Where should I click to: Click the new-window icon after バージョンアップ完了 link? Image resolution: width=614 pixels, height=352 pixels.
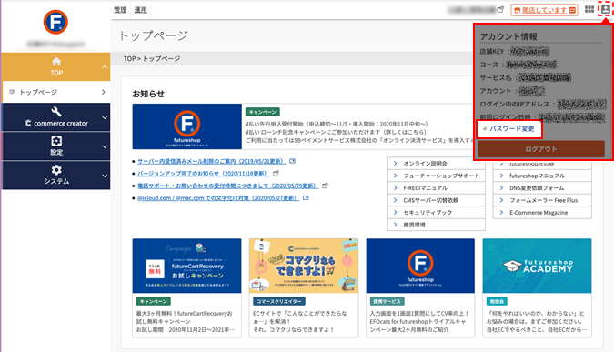pos(276,173)
